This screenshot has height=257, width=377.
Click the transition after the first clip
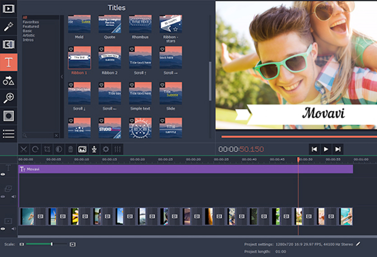(x=40, y=216)
